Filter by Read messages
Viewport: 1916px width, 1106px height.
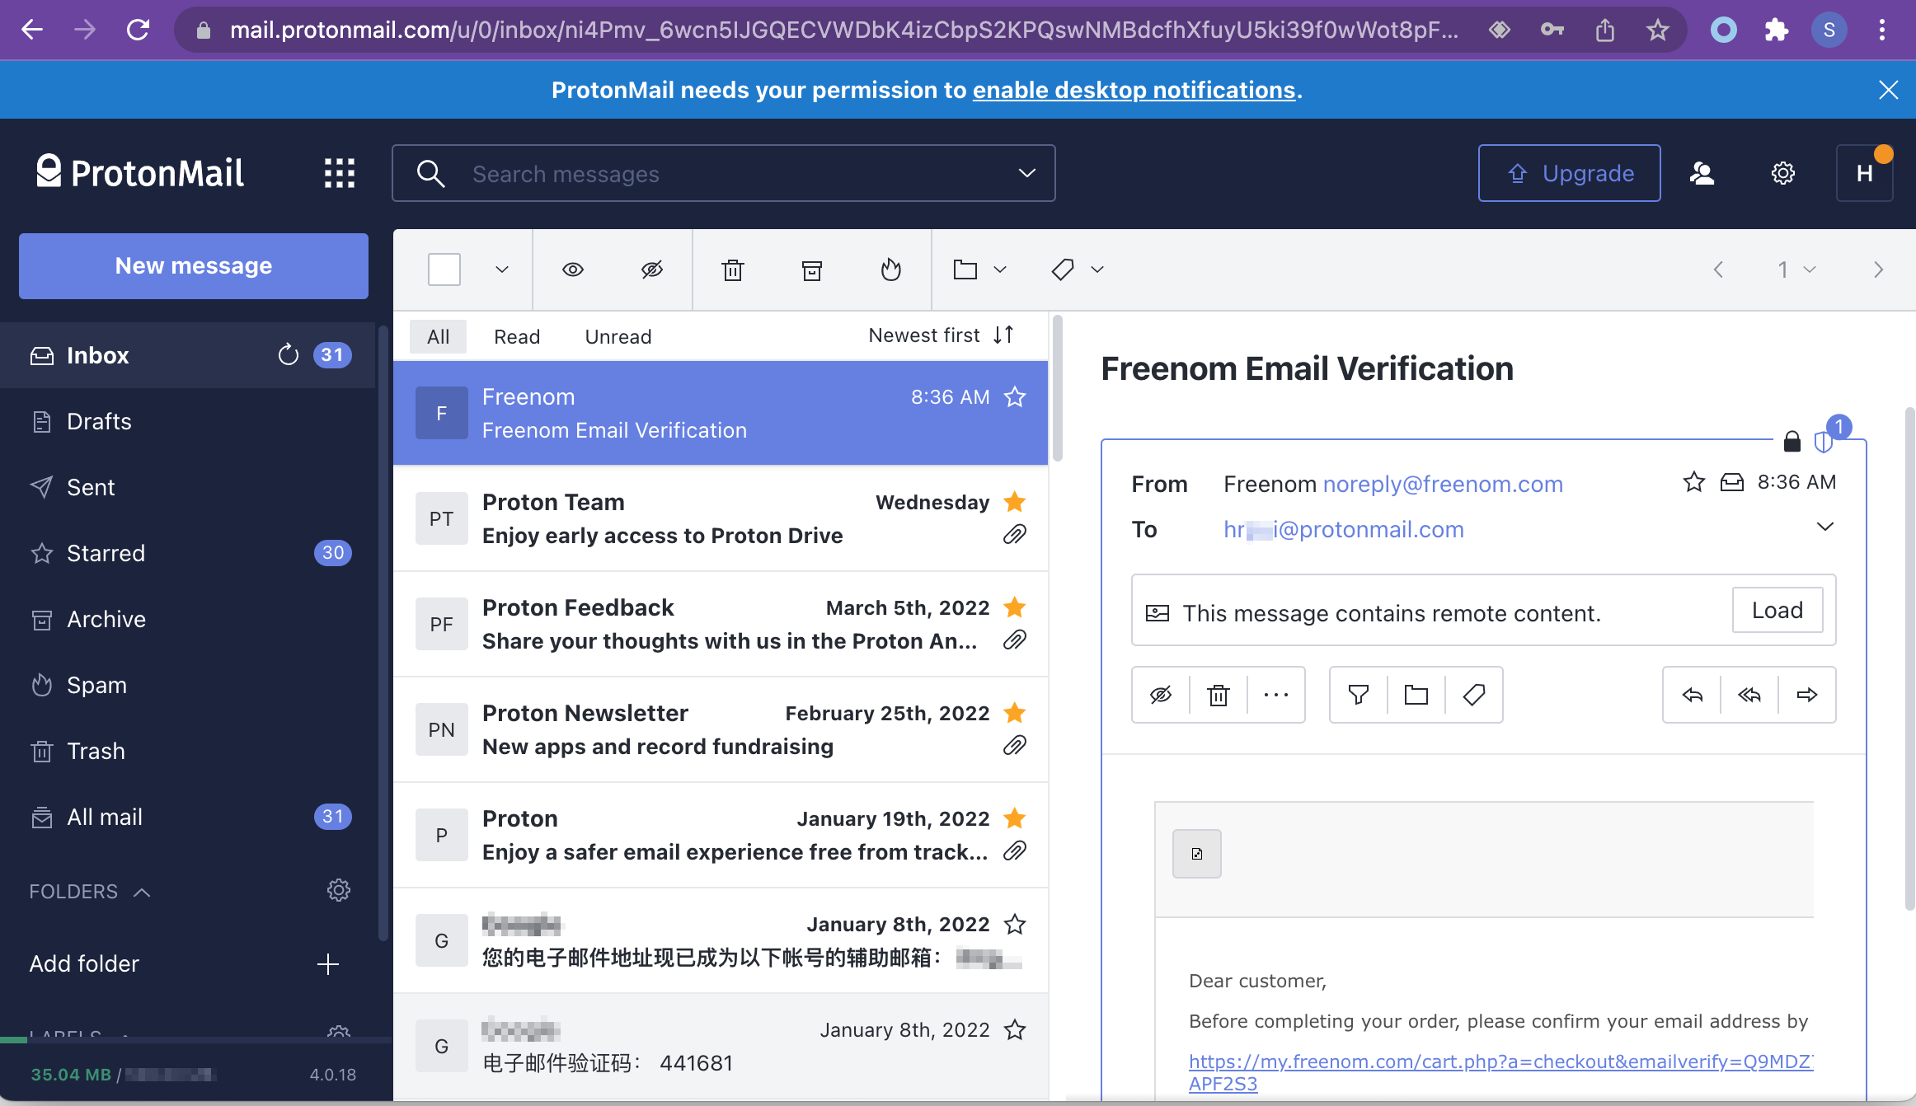point(517,336)
